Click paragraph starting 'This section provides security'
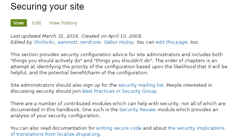The image size is (233, 140). point(119,64)
